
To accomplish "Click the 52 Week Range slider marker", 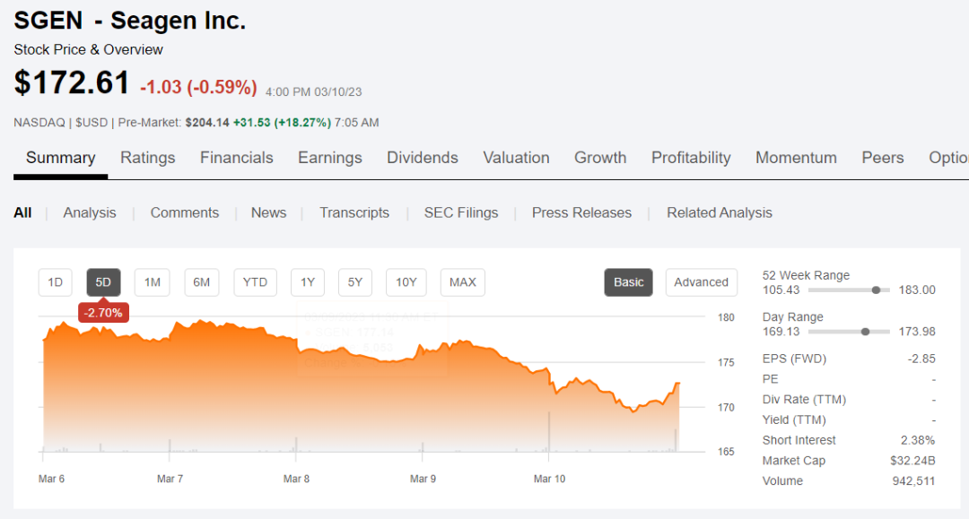I will point(876,290).
